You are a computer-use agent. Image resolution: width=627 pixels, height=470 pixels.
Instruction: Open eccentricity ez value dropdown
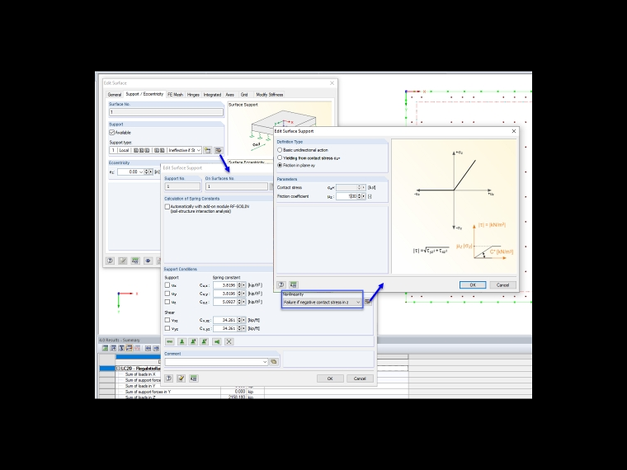[141, 172]
